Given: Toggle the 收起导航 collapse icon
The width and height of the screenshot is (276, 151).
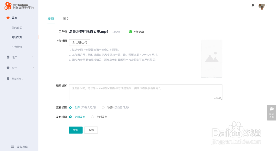Looking at the screenshot, I should tap(12, 147).
